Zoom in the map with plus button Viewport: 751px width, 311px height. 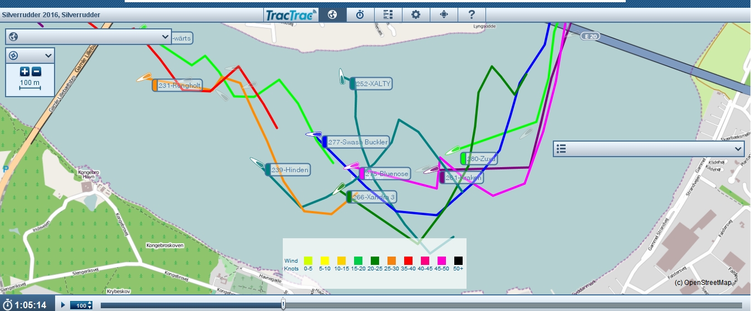(x=24, y=71)
